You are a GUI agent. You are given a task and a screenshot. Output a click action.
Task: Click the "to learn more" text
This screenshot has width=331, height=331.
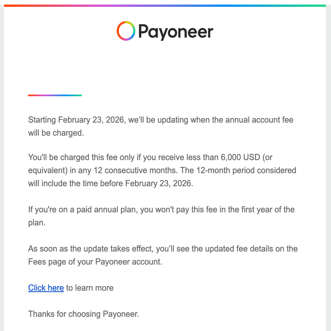90,288
